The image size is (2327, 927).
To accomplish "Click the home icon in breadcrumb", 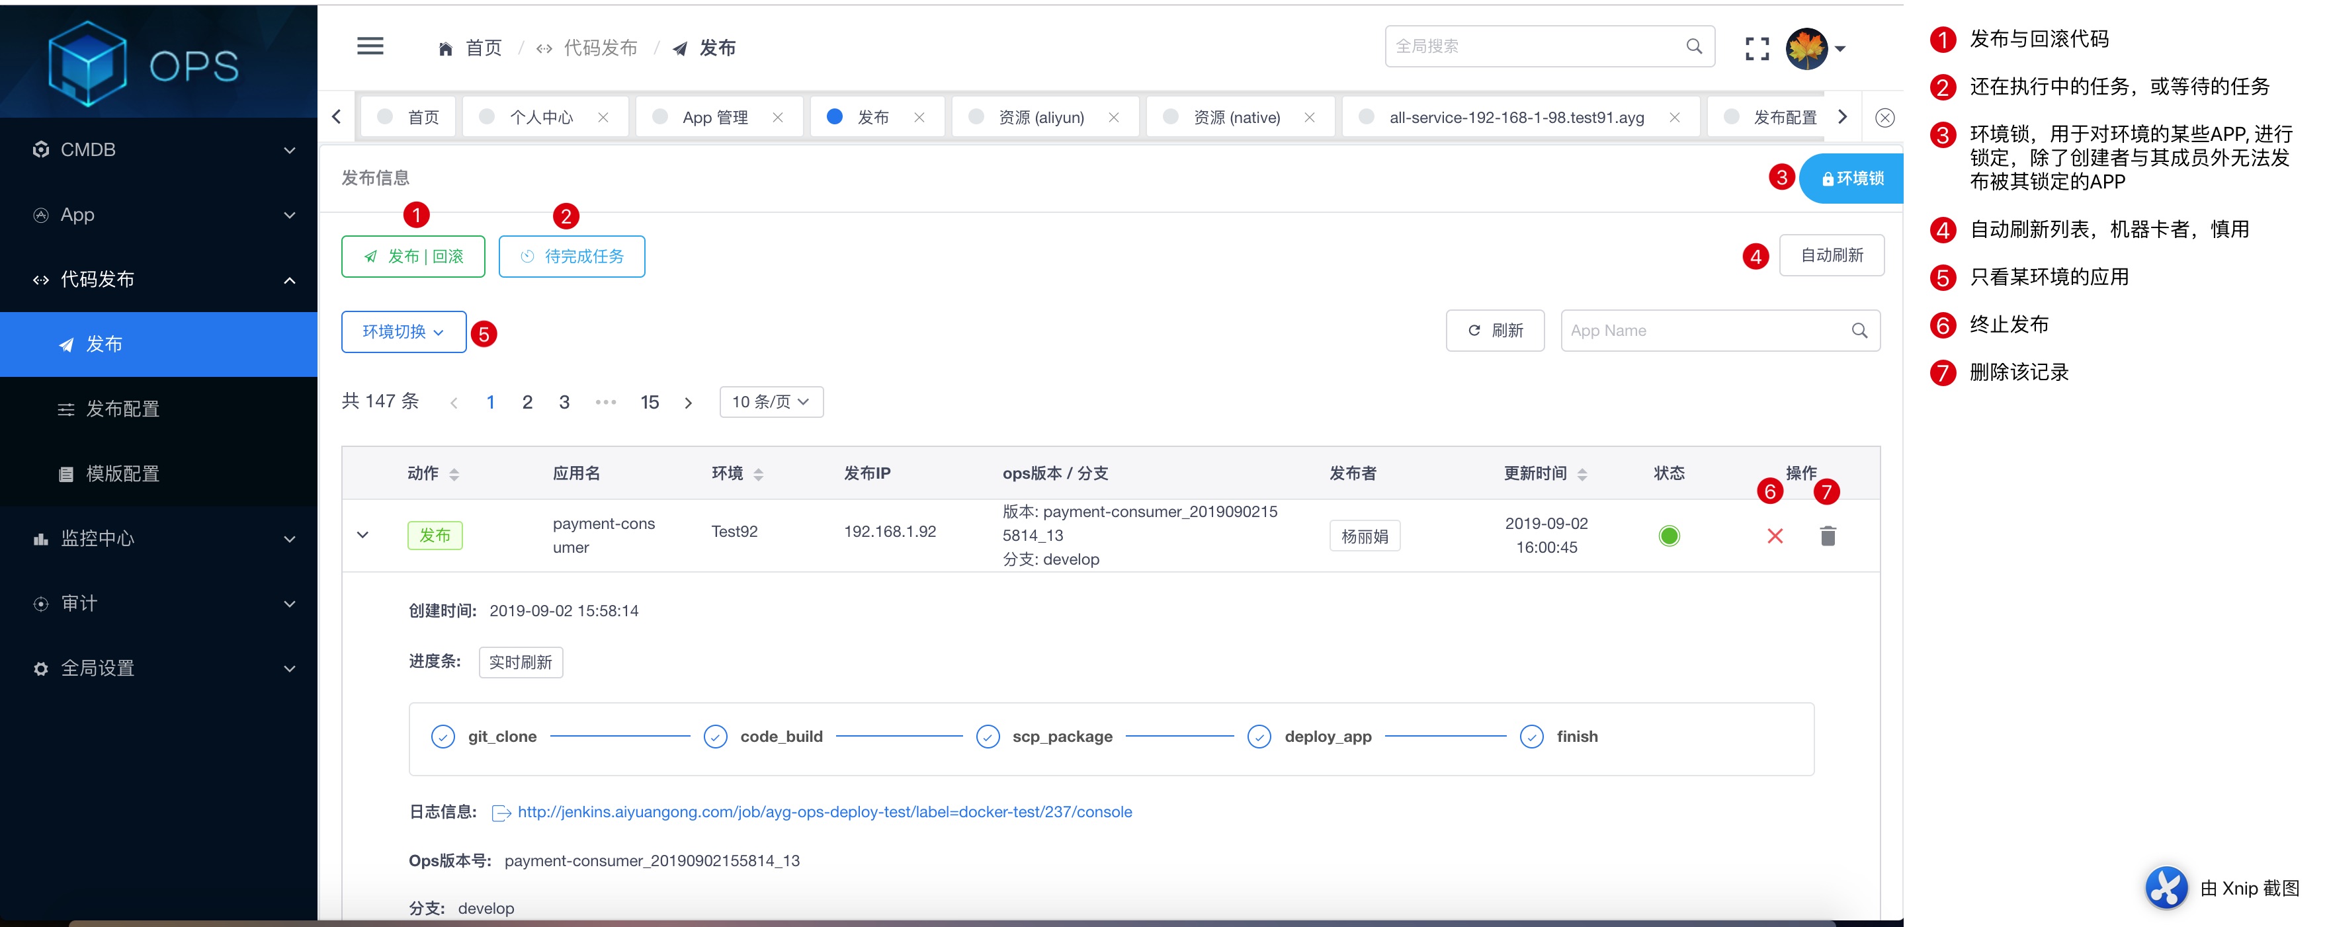I will (x=445, y=49).
